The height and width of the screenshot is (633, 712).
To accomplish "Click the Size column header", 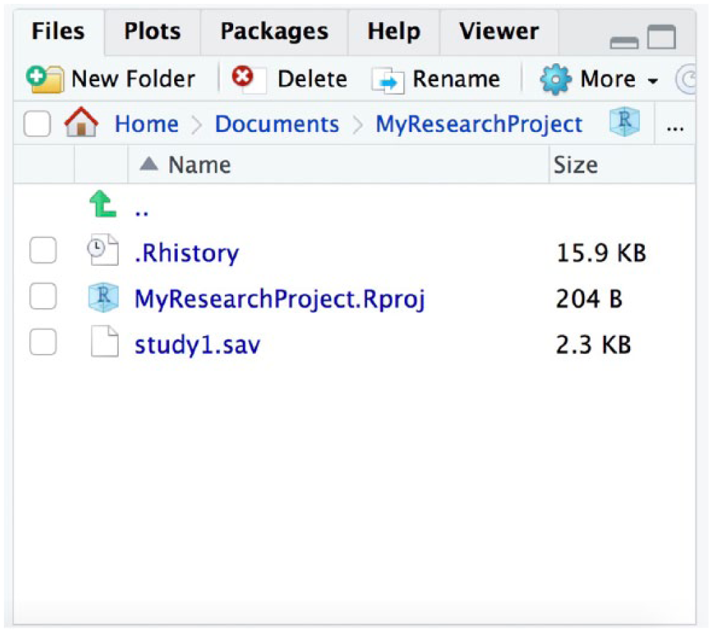I will [x=575, y=165].
